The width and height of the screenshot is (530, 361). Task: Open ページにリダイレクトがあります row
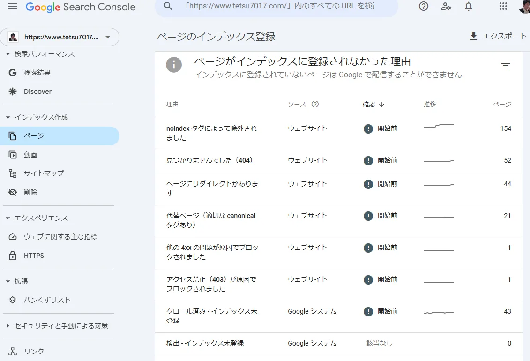339,189
